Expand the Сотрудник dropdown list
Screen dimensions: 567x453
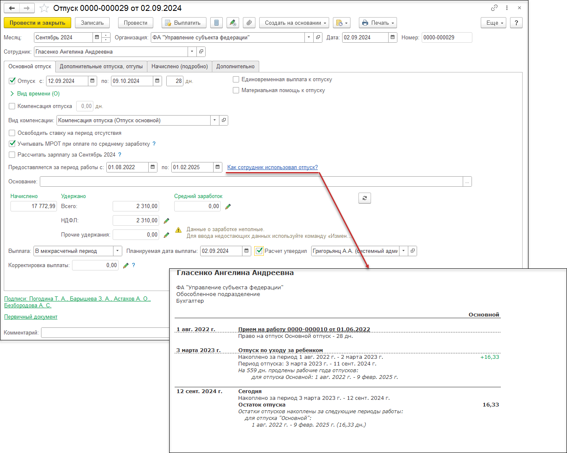pos(192,51)
